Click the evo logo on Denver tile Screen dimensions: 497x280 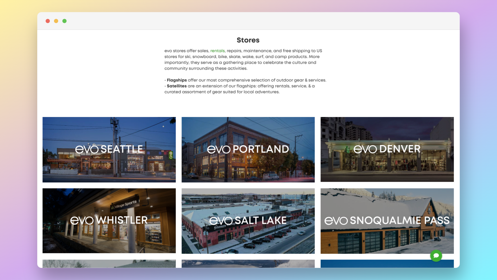(365, 150)
